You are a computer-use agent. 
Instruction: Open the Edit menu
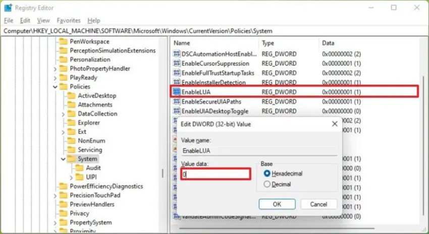click(25, 21)
